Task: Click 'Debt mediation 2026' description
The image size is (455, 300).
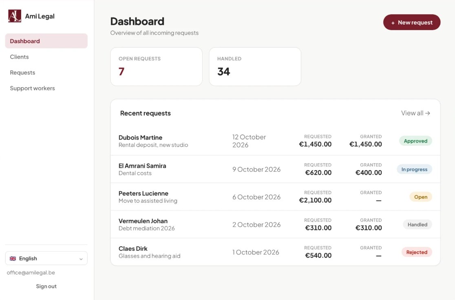Action: tap(146, 228)
